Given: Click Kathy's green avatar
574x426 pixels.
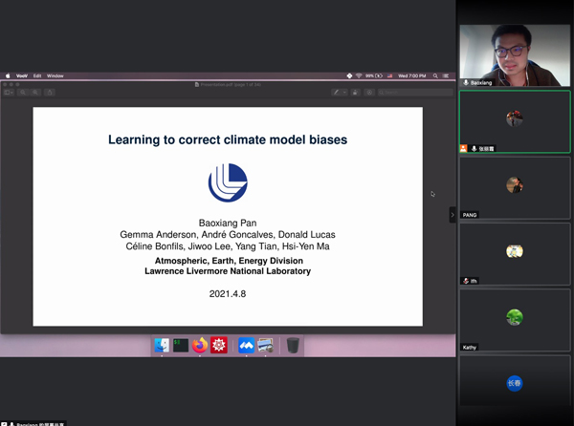Looking at the screenshot, I should [515, 317].
